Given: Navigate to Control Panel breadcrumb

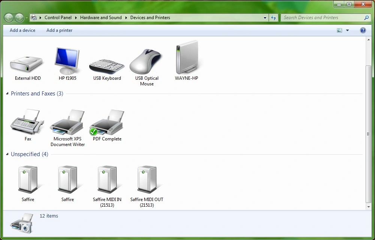Looking at the screenshot, I should click(x=58, y=18).
